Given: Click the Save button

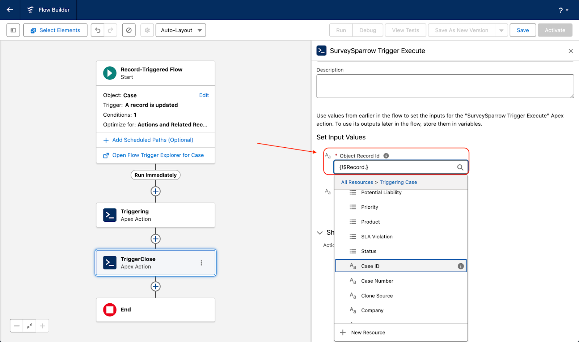Looking at the screenshot, I should 523,30.
